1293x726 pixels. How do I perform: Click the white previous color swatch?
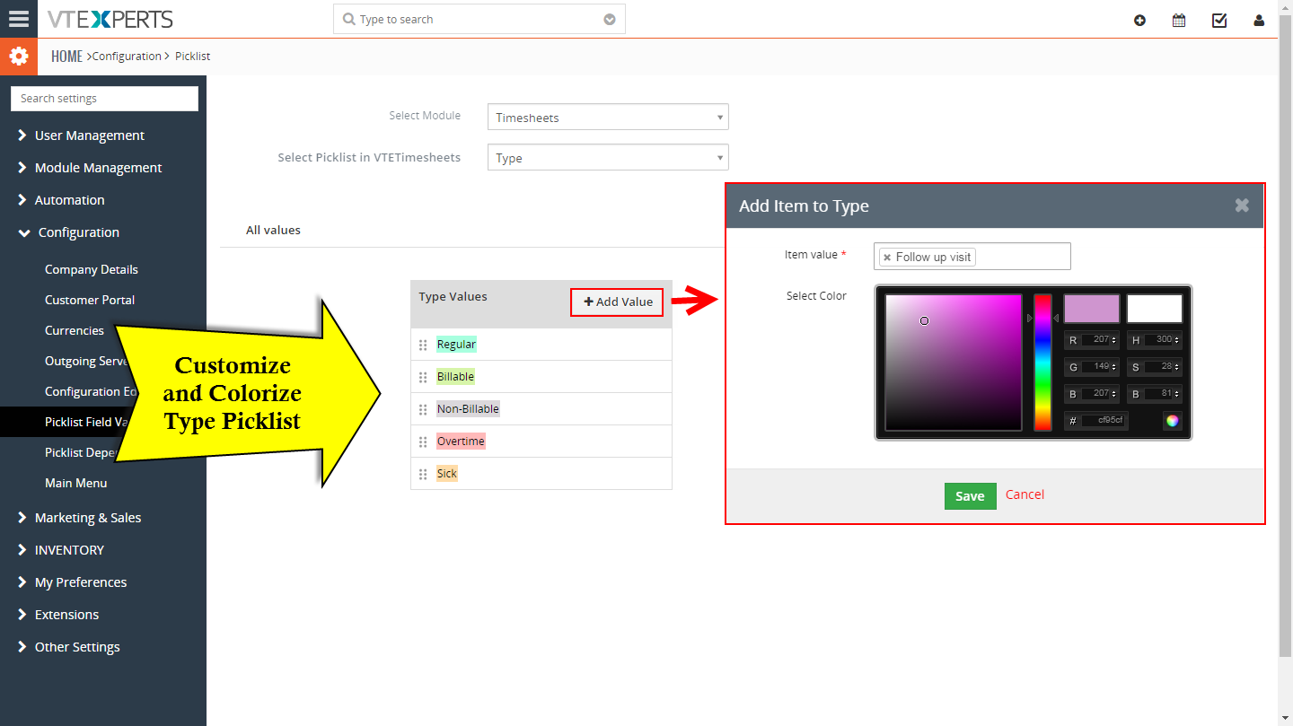(x=1155, y=309)
